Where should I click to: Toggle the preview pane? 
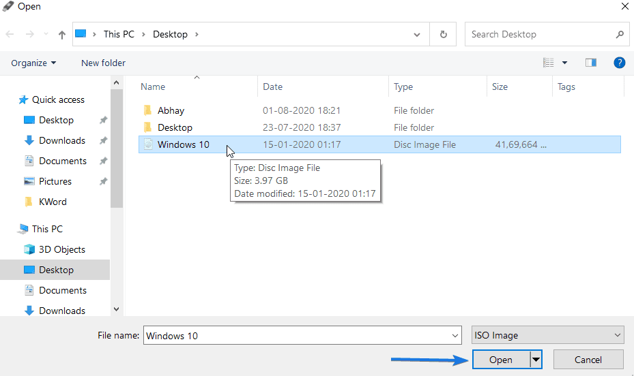click(591, 63)
